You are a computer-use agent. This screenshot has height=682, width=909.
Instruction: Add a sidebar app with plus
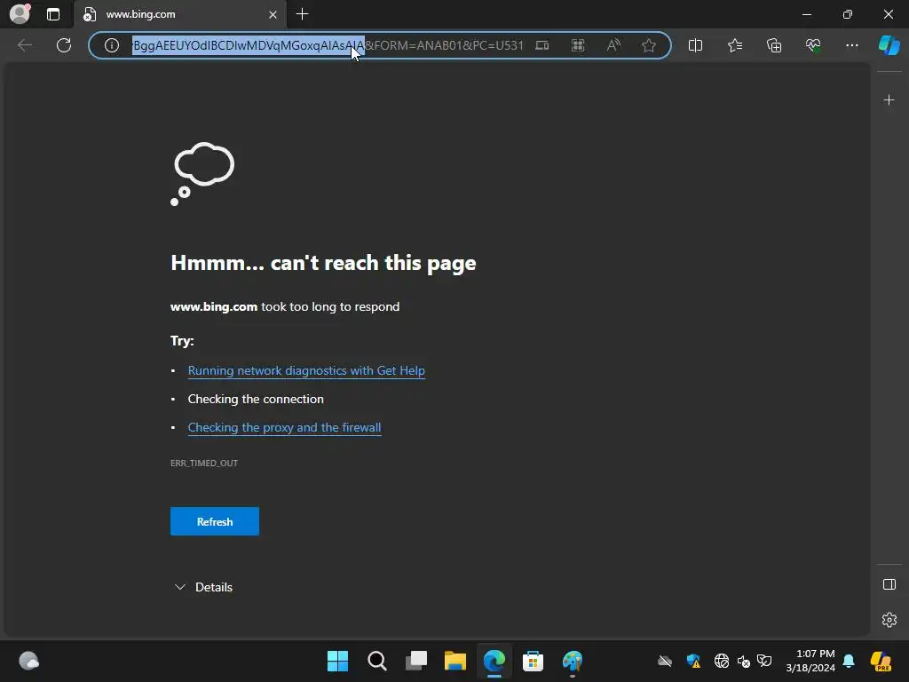tap(889, 100)
